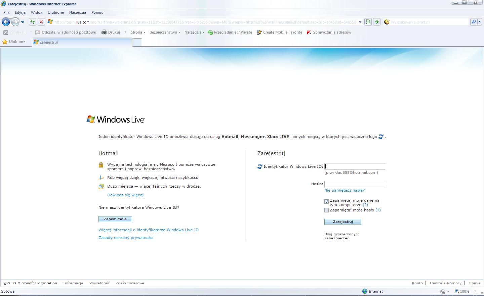Open the Opinia footer link
The width and height of the screenshot is (484, 296).
(475, 283)
